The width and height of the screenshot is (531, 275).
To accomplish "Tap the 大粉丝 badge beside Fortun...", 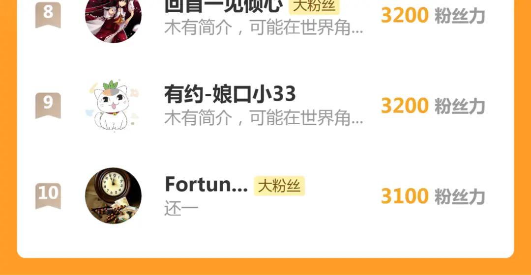I will tap(279, 186).
